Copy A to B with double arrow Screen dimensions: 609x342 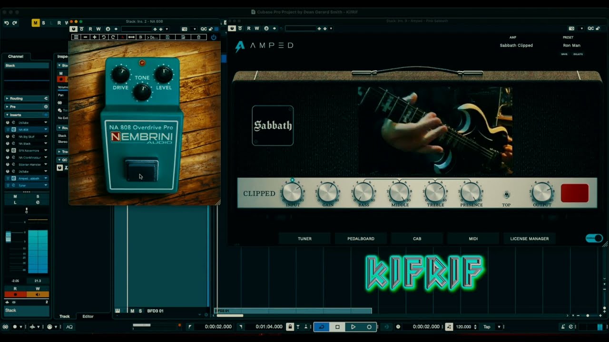[131, 37]
